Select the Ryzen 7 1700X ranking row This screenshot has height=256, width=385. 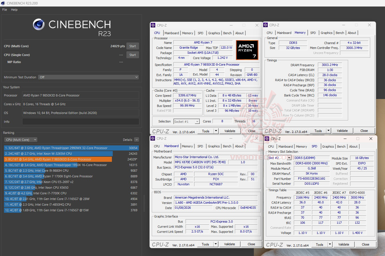coord(71,176)
